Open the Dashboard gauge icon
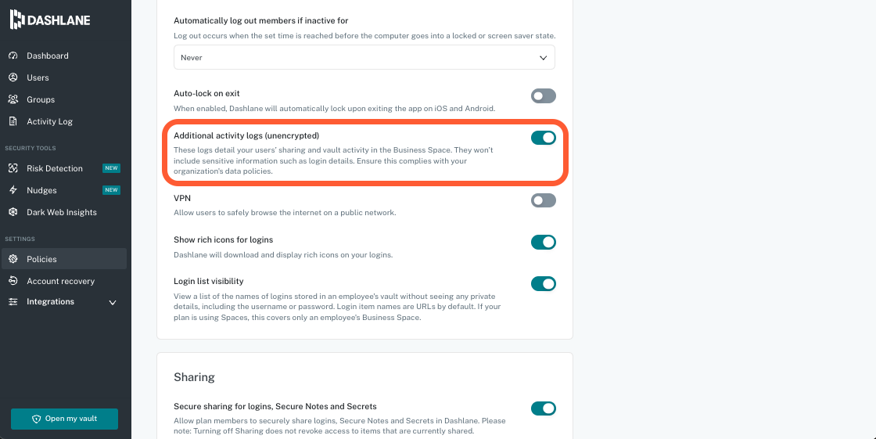Screen dimensions: 876x439 13,56
